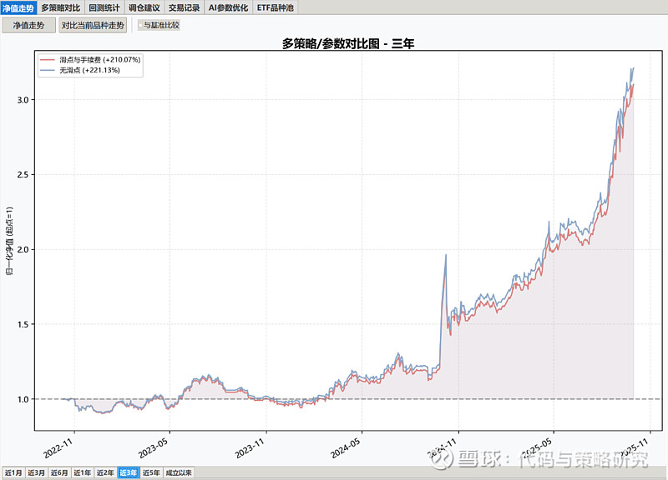The height and width of the screenshot is (480, 668).
Task: Select the ETF品种池 tab
Action: [x=276, y=7]
